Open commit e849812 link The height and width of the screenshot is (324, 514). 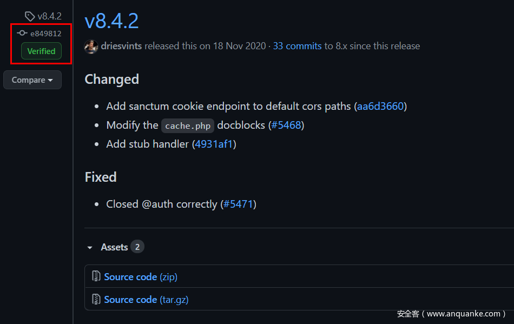[45, 34]
